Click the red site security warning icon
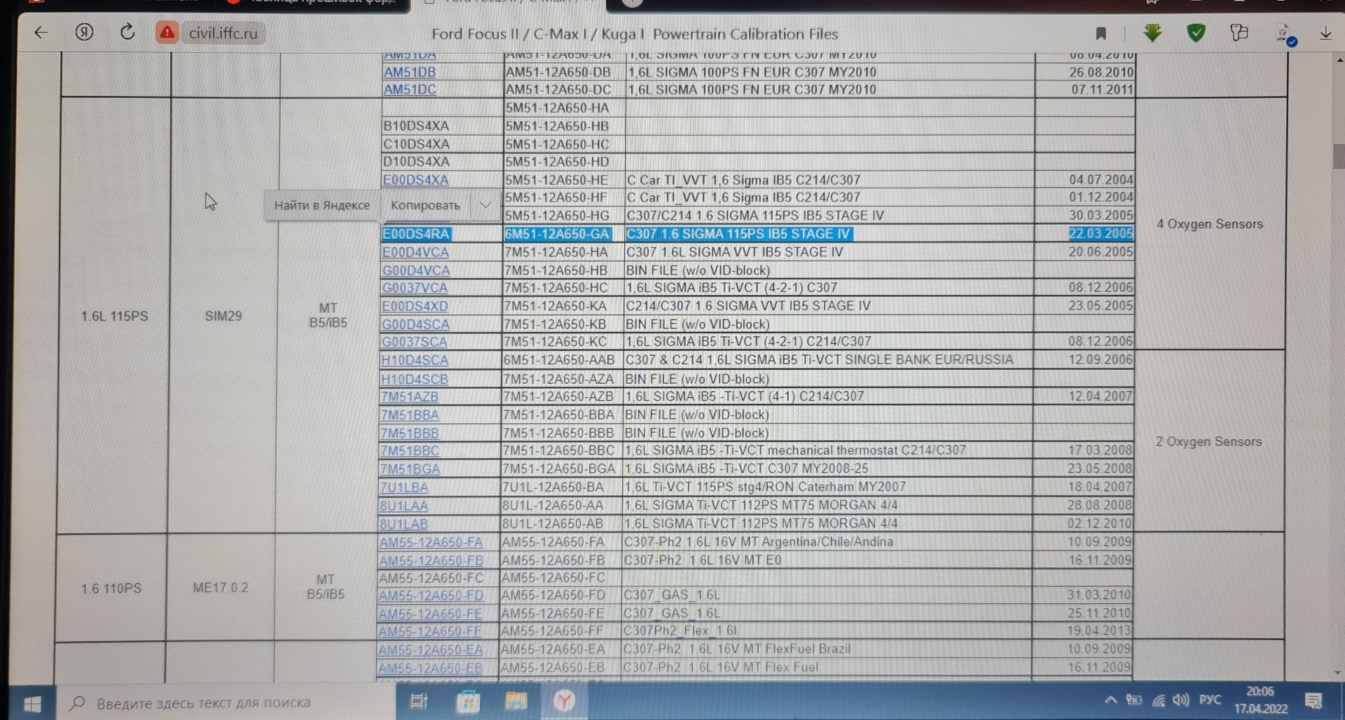Viewport: 1345px width, 720px height. pyautogui.click(x=167, y=33)
